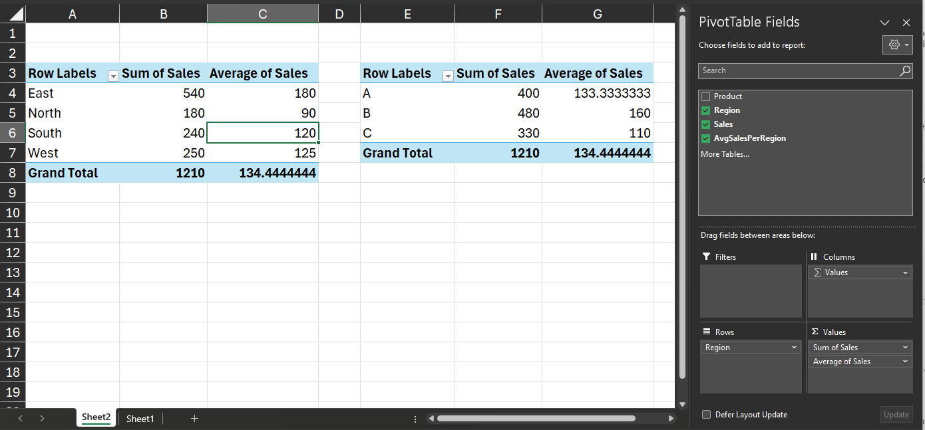
Task: Select column A header
Action: (x=73, y=13)
